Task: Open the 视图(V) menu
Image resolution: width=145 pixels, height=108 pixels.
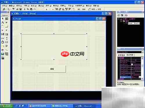Action: point(19,6)
